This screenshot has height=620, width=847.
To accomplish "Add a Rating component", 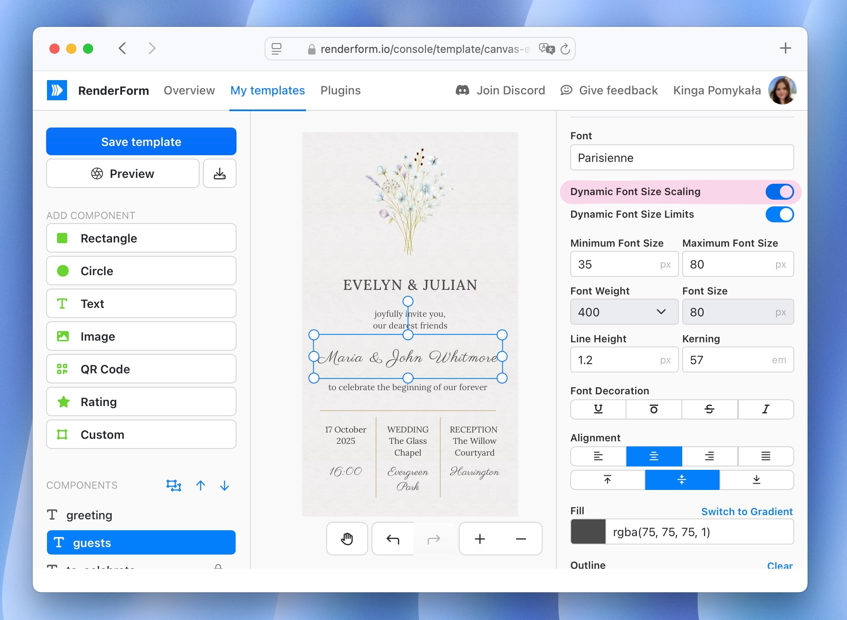I will (x=141, y=401).
